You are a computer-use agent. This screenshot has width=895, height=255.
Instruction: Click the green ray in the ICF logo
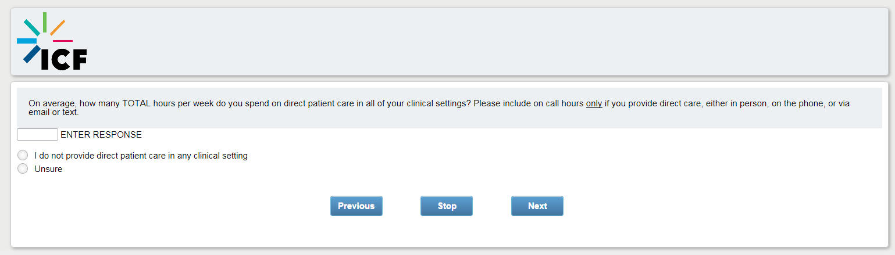45,21
